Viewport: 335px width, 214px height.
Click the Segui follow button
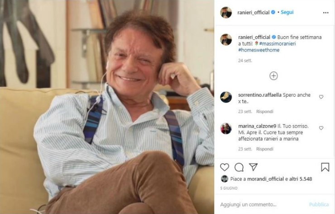point(287,12)
